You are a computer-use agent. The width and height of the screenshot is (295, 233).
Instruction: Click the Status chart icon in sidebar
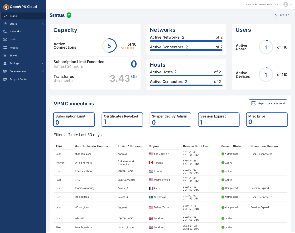coord(5,16)
